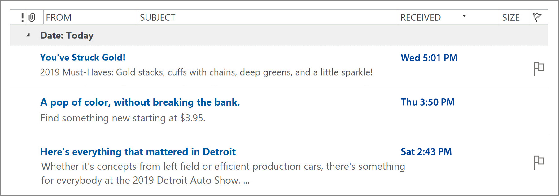Click the Sat 2:43 PM received time

pyautogui.click(x=426, y=152)
